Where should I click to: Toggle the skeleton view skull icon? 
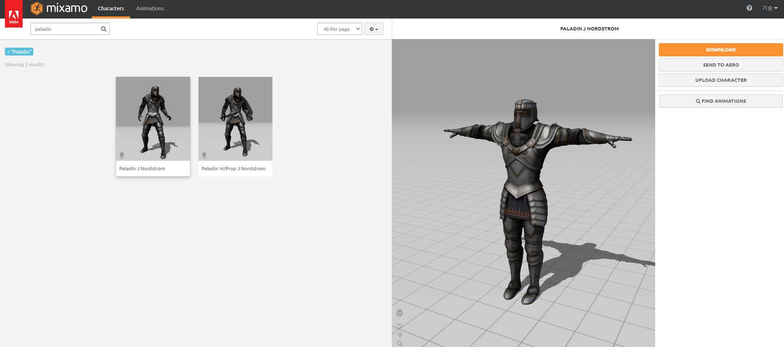coord(400,313)
